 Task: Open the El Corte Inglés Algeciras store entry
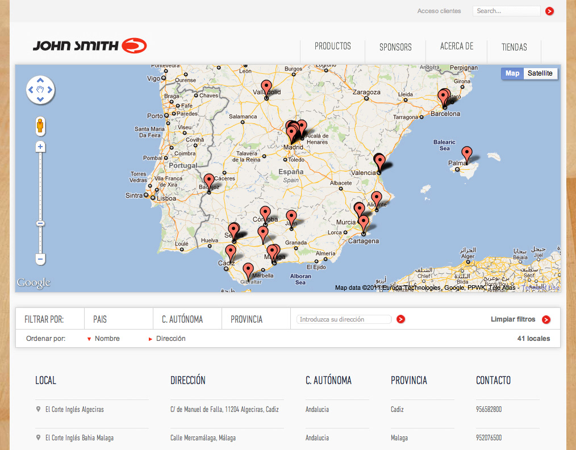74,409
